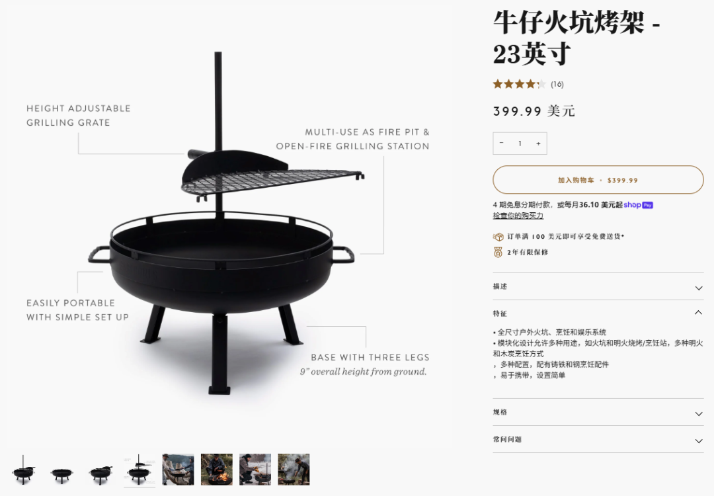This screenshot has width=714, height=496.
Task: Open the (16) reviews count link
Action: [x=557, y=84]
